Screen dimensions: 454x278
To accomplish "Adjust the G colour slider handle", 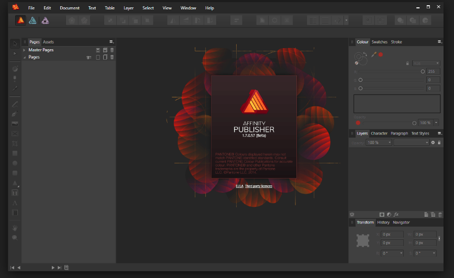I will pyautogui.click(x=360, y=80).
